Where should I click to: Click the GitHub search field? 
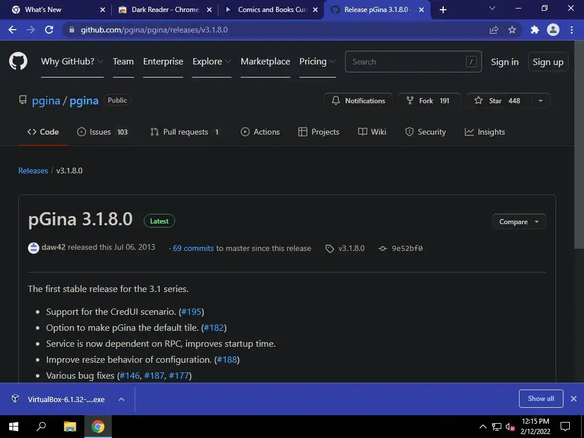(413, 62)
